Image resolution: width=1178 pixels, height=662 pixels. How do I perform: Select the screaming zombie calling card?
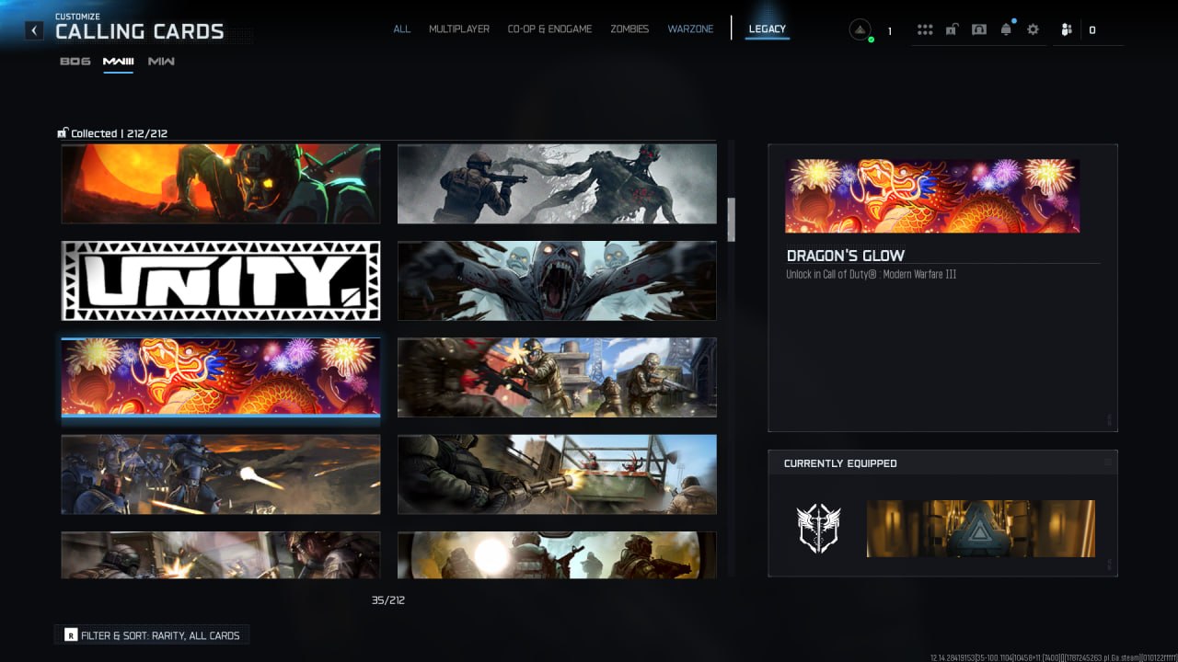click(557, 281)
